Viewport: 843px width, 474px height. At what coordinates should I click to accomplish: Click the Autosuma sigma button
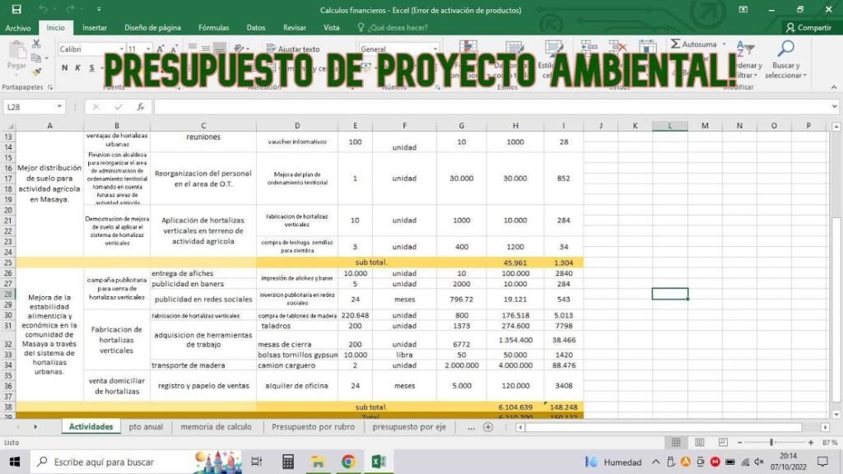[693, 44]
